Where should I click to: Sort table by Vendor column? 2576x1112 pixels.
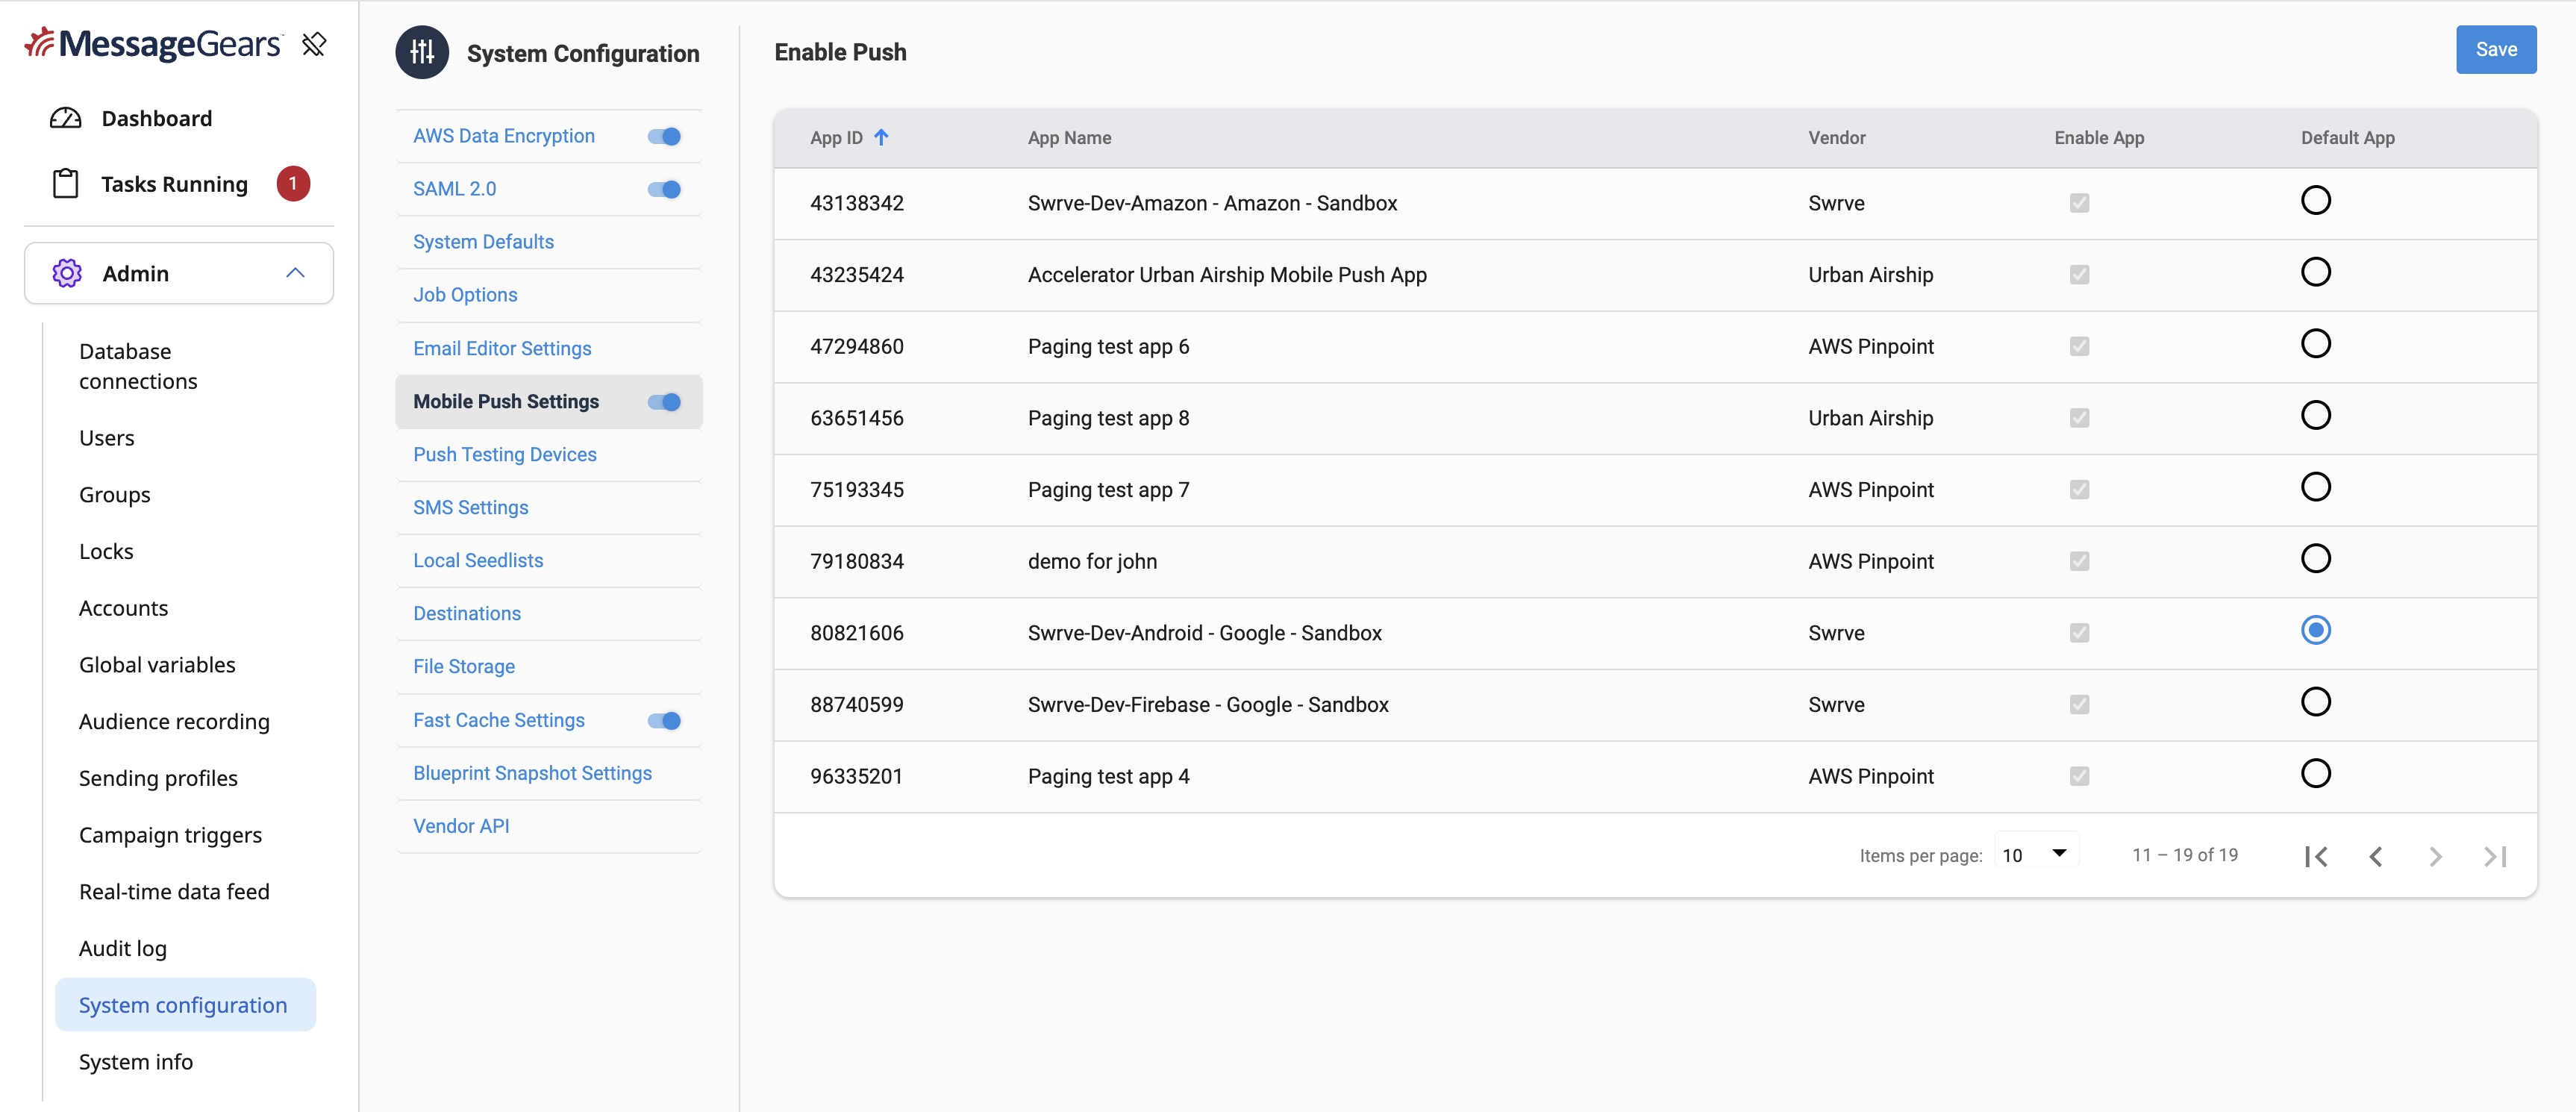click(1836, 138)
